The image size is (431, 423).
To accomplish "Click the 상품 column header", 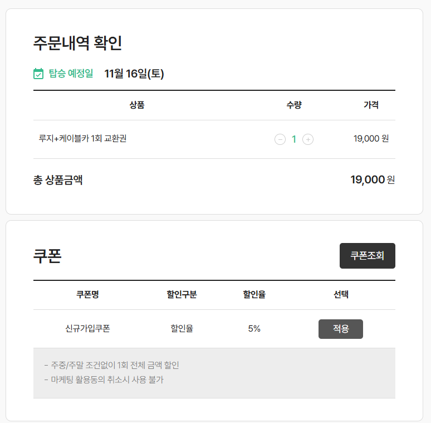I will [137, 105].
